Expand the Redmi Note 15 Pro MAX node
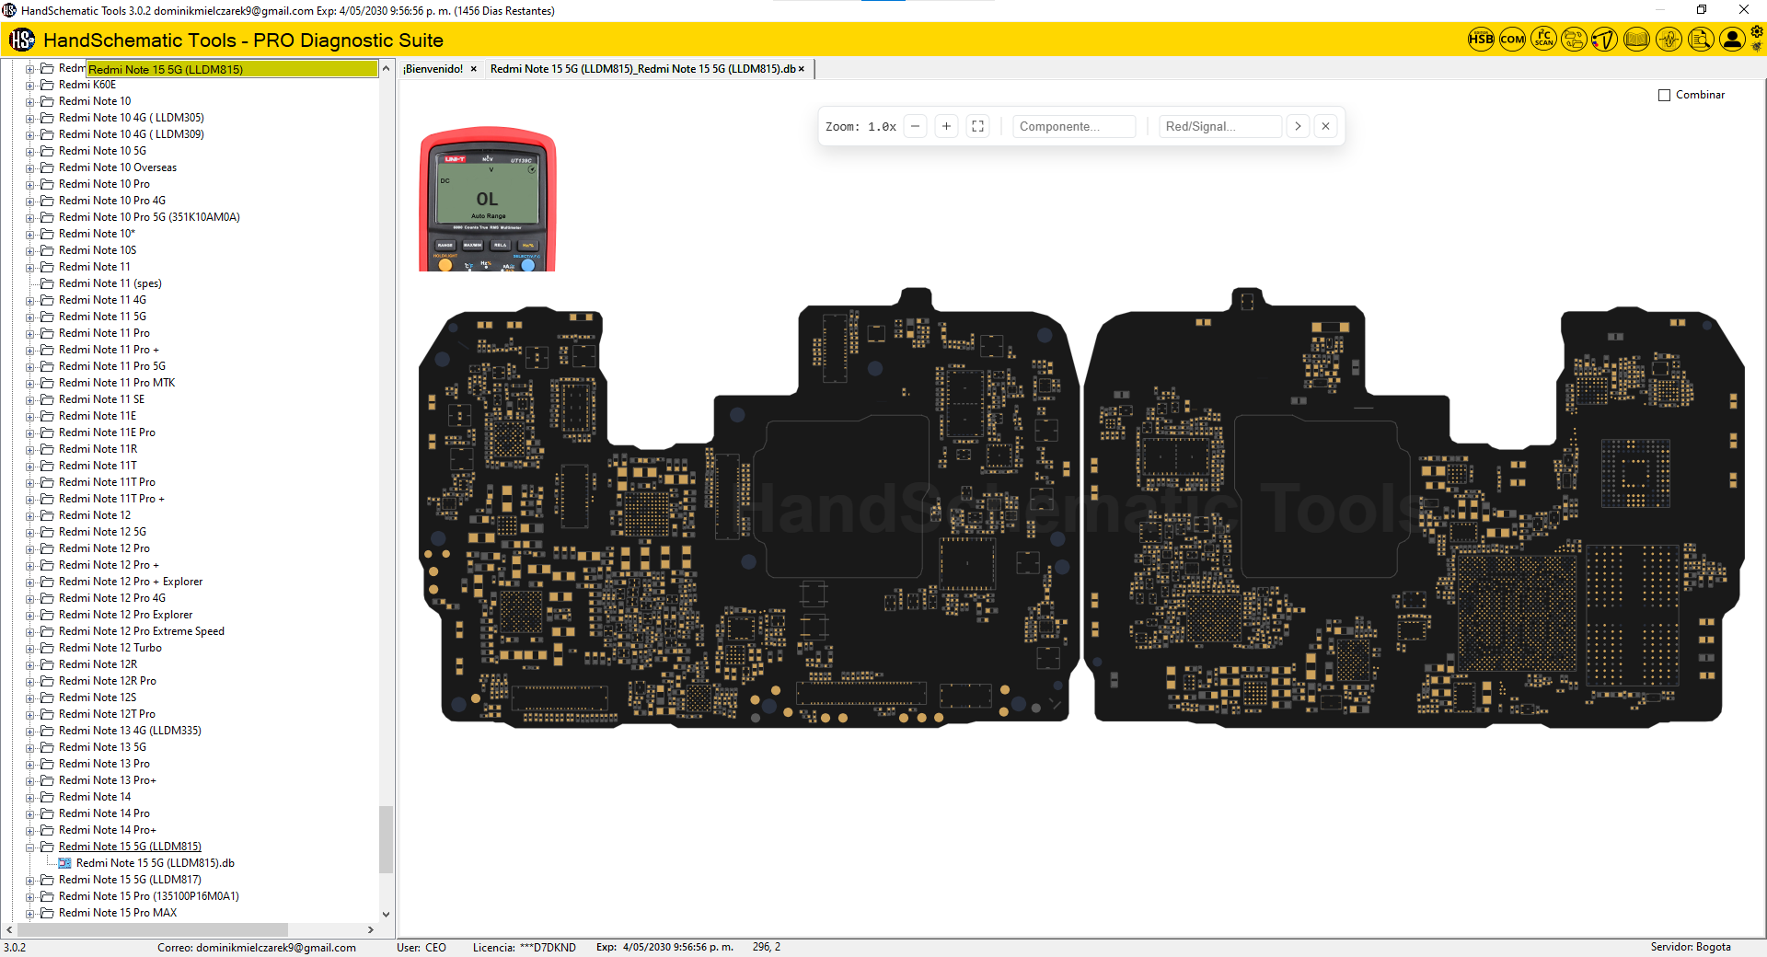The image size is (1767, 957). [x=29, y=913]
